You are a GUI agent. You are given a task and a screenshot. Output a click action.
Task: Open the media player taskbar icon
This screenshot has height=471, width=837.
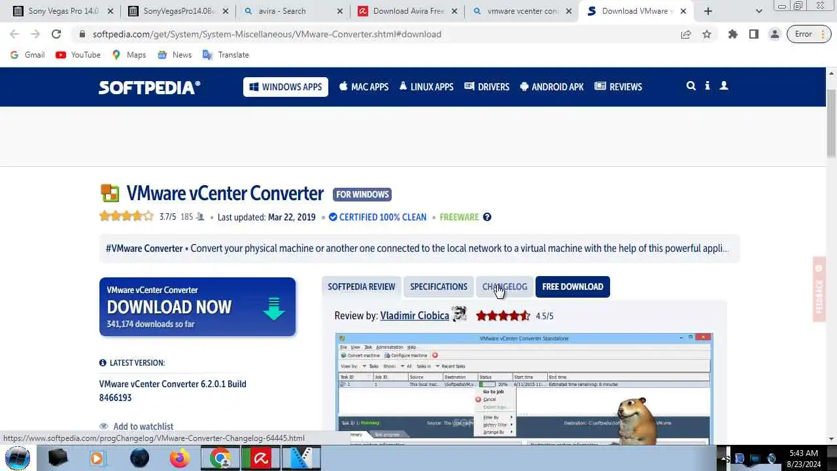click(97, 457)
